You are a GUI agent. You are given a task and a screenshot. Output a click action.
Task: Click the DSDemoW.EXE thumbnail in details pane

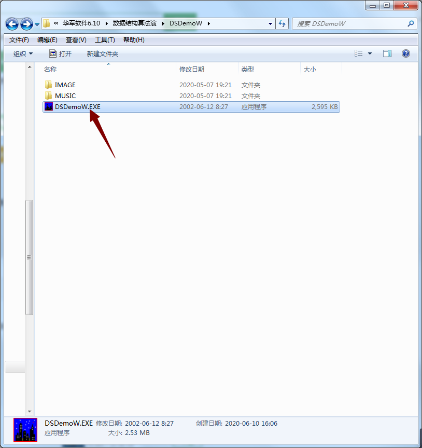point(25,430)
